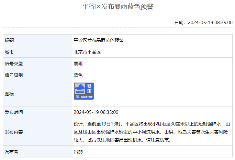The image size is (235, 160).
Task: Click the page heading 平谷区发布暴雨蓝色预警
Action: point(117,7)
